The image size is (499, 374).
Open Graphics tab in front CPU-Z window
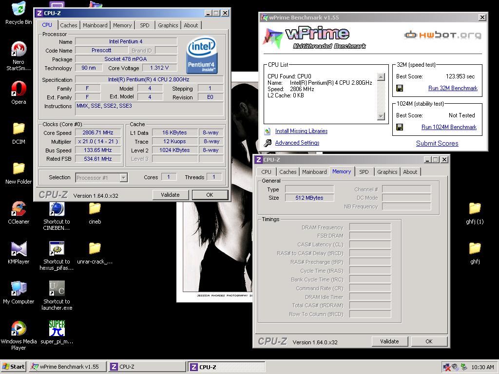[x=168, y=25]
